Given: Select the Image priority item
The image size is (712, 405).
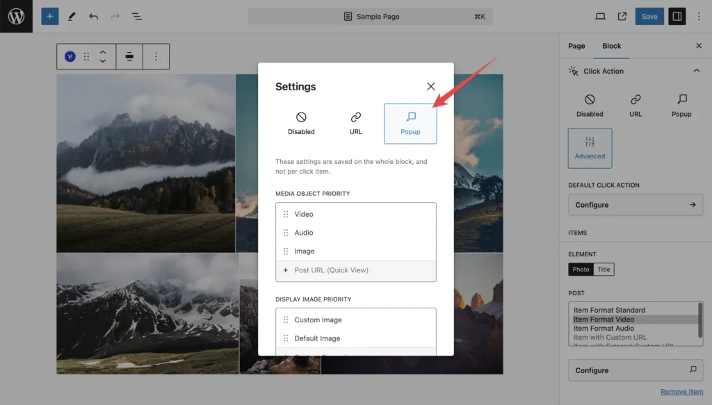Looking at the screenshot, I should (x=355, y=251).
